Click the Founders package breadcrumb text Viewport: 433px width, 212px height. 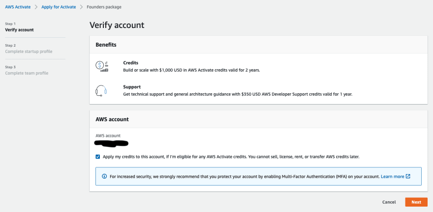104,7
